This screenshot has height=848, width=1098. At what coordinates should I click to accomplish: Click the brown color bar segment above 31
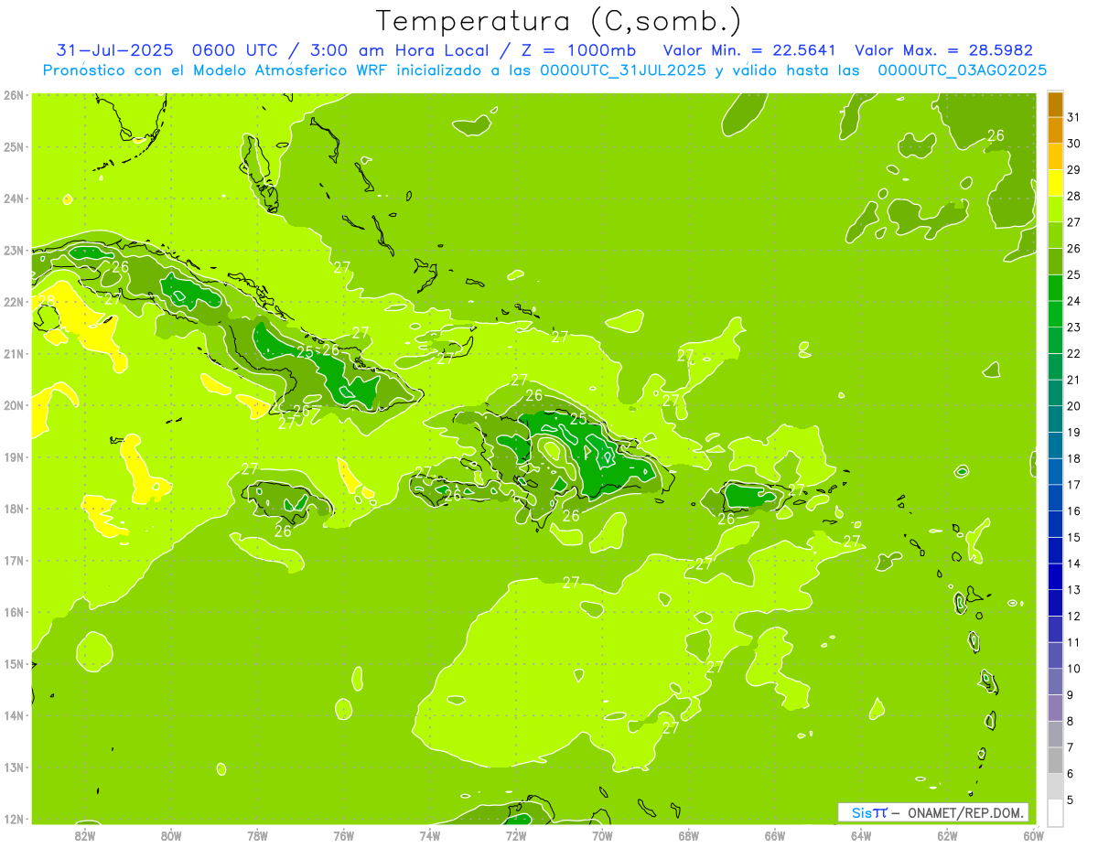click(1055, 104)
